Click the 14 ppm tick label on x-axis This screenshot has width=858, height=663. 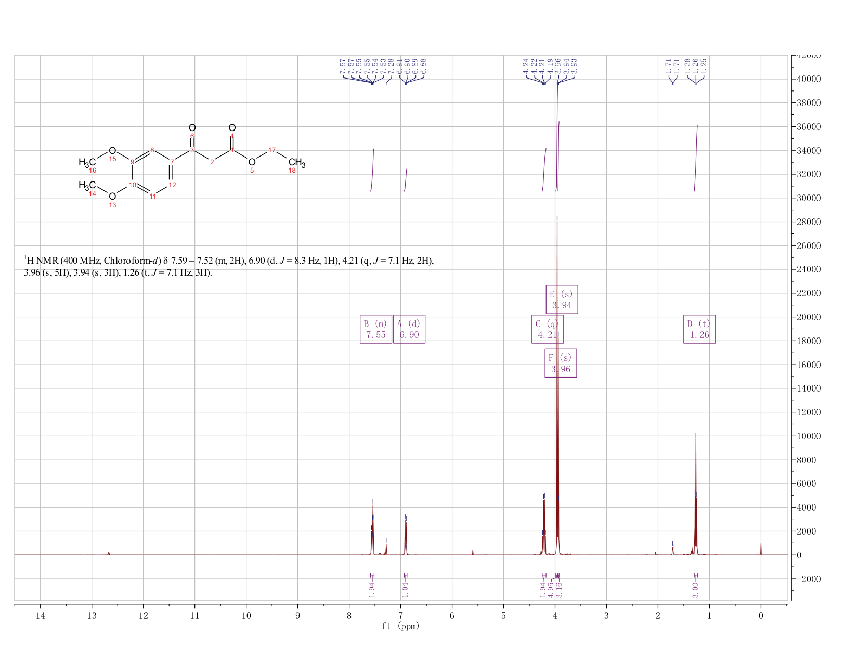coord(40,616)
